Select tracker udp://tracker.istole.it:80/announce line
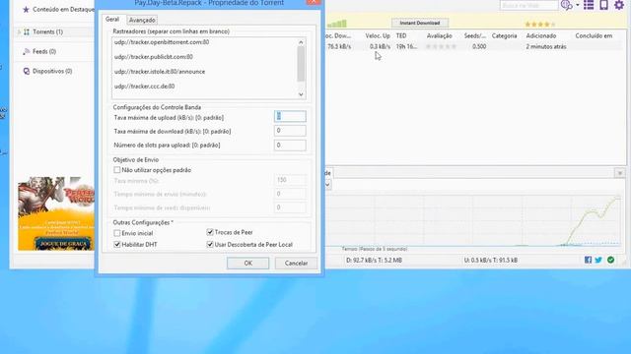Image resolution: width=631 pixels, height=354 pixels. (x=160, y=72)
